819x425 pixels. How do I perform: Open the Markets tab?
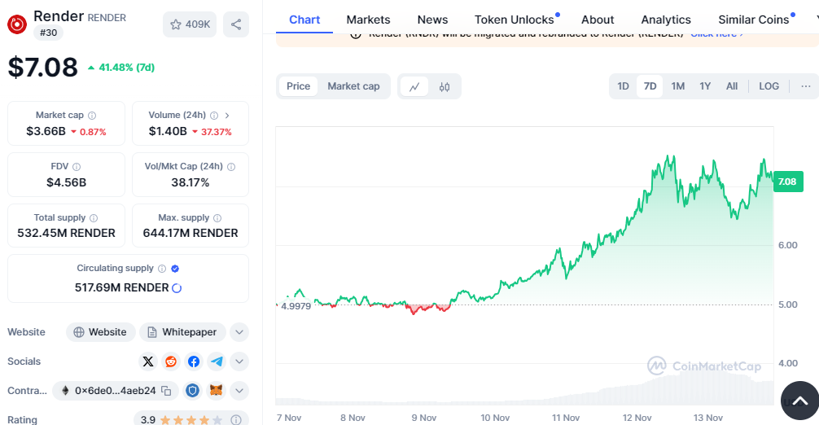(368, 20)
